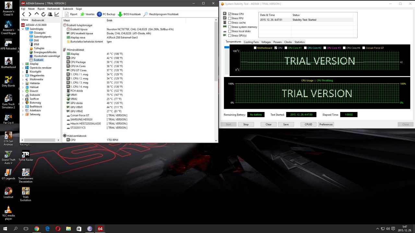Expand the Multimédia tree node
The image size is (415, 233).
[x=23, y=79]
